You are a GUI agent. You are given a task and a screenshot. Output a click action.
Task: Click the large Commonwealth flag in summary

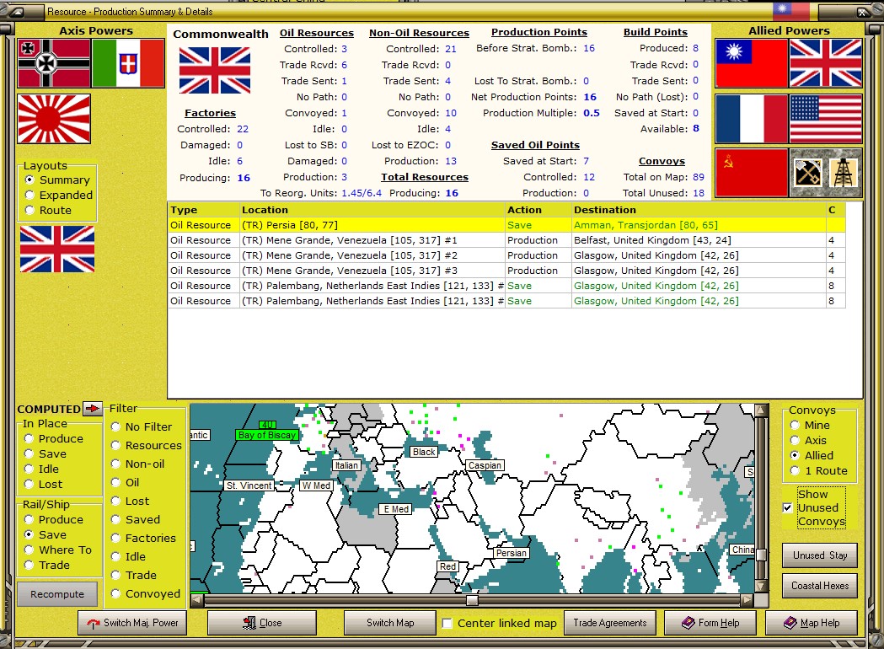coord(215,71)
